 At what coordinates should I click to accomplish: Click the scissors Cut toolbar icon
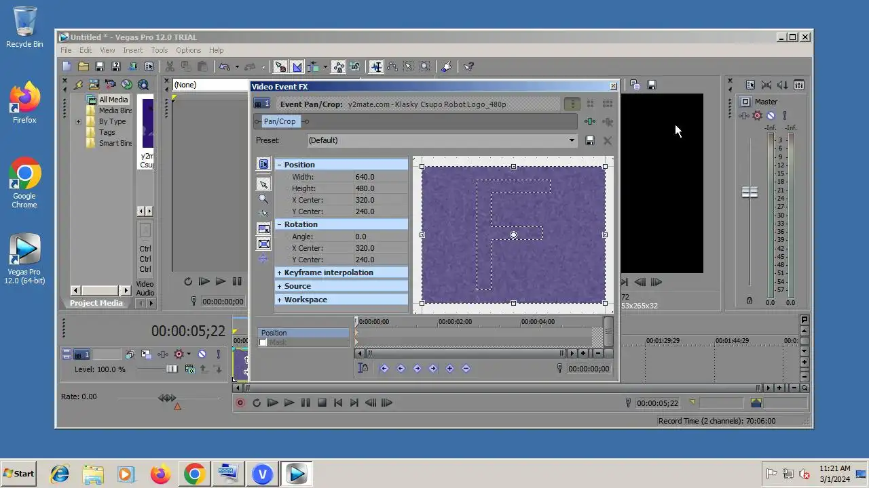(x=170, y=66)
